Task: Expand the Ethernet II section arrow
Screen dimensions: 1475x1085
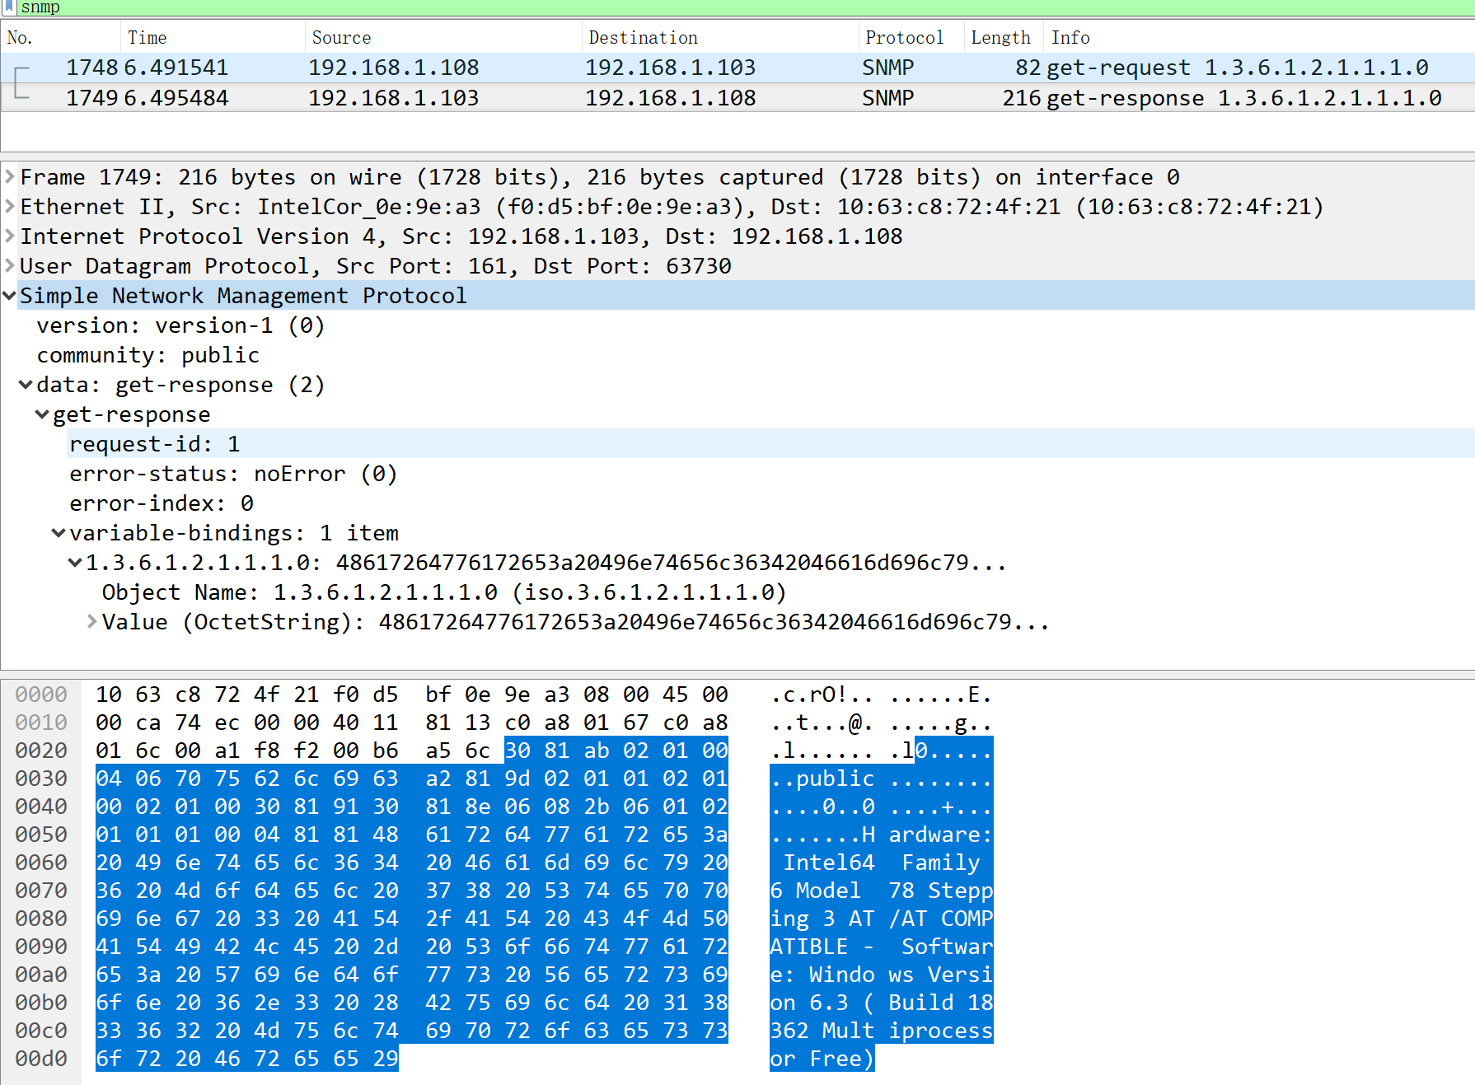Action: 9,207
